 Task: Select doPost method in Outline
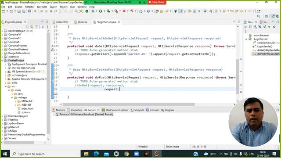tap(267, 54)
